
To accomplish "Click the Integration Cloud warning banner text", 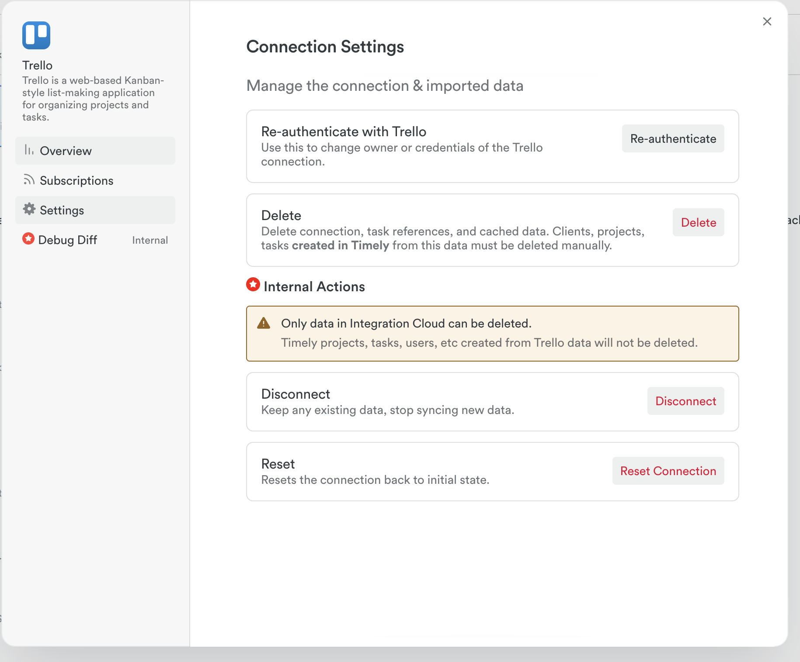I will point(406,323).
